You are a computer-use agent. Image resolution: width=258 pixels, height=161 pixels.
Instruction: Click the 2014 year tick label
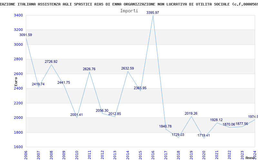coord(128,155)
